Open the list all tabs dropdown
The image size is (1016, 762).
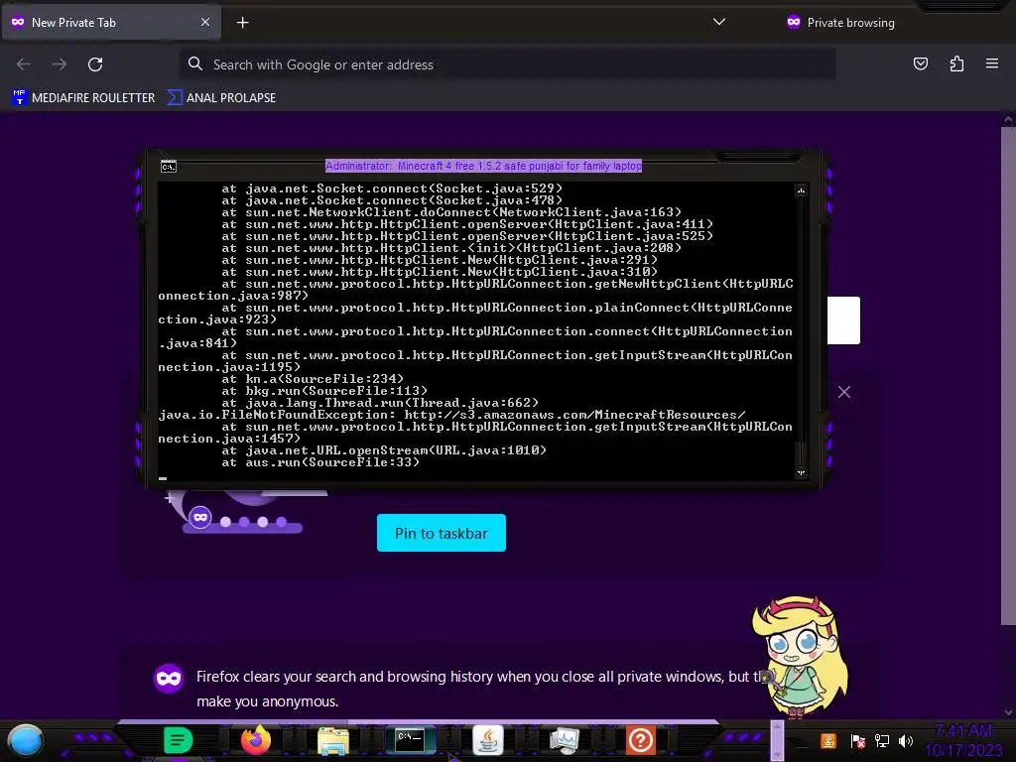tap(718, 22)
